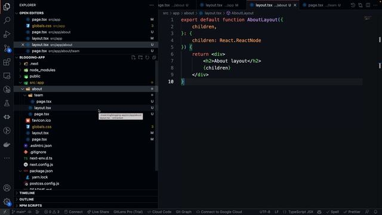The height and width of the screenshot is (215, 382).
Task: Open Run and Debug view
Action: pyautogui.click(x=7, y=34)
